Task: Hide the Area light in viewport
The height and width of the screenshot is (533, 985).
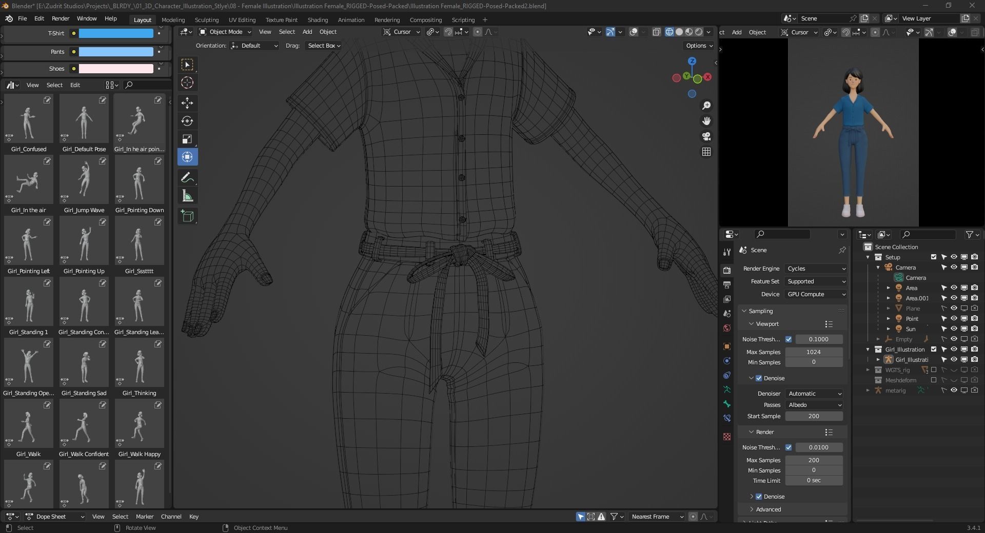Action: coord(954,288)
